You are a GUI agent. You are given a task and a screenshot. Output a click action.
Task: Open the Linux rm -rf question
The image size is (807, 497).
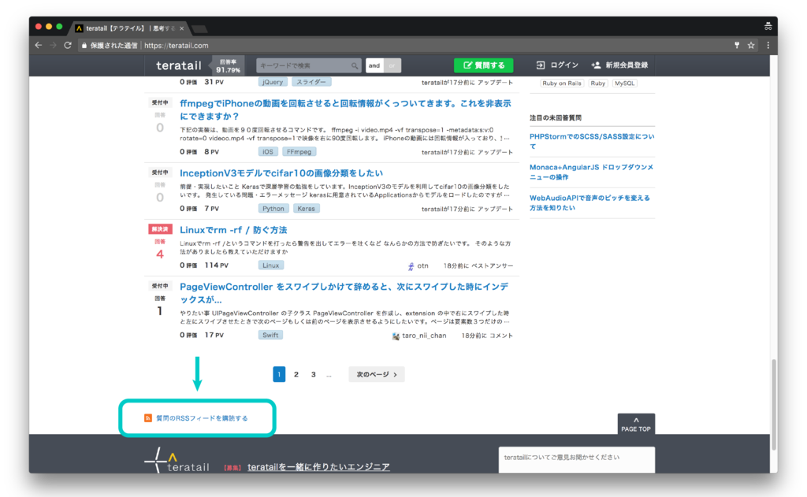click(x=233, y=230)
